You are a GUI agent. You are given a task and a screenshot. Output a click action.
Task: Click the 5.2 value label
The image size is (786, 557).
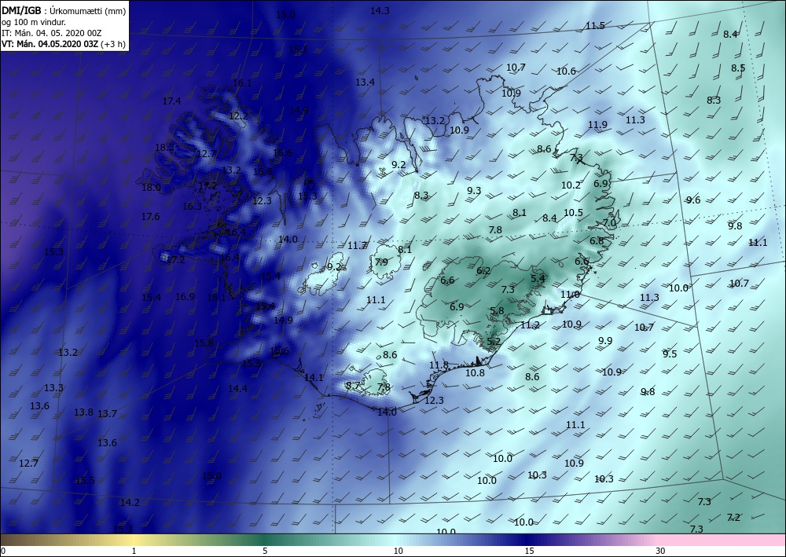click(x=494, y=341)
